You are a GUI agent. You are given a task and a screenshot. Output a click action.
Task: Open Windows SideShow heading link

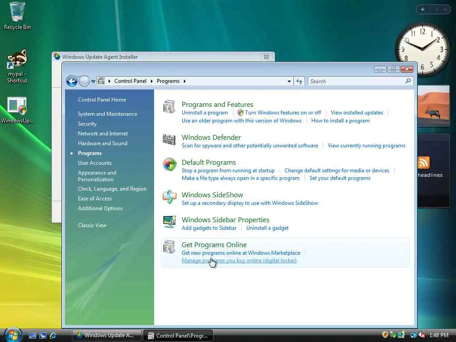(212, 195)
